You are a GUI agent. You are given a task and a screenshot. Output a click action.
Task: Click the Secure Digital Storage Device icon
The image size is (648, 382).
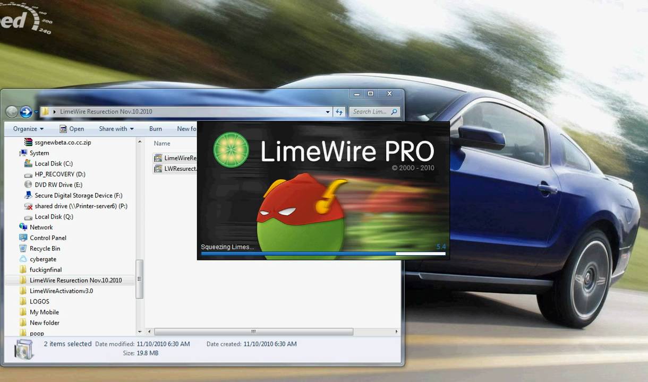29,195
